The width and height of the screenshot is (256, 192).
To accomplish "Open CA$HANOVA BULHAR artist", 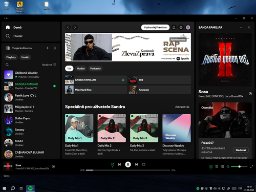I will coord(31,154).
